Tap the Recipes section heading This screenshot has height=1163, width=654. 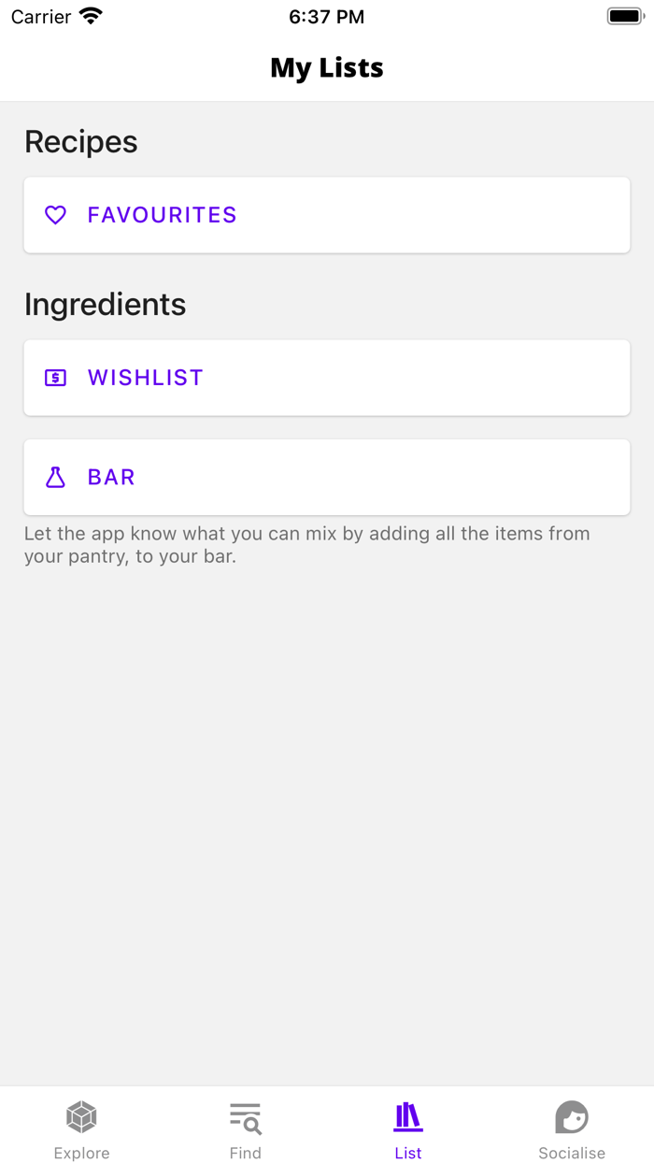(80, 142)
